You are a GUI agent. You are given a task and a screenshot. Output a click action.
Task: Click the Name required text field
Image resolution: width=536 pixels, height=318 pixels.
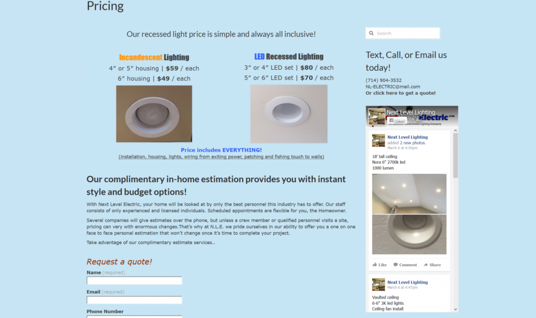click(134, 281)
